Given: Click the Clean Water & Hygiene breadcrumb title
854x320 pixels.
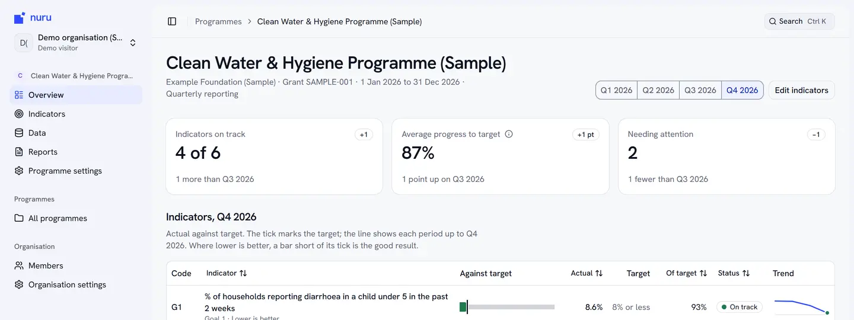Looking at the screenshot, I should (340, 21).
